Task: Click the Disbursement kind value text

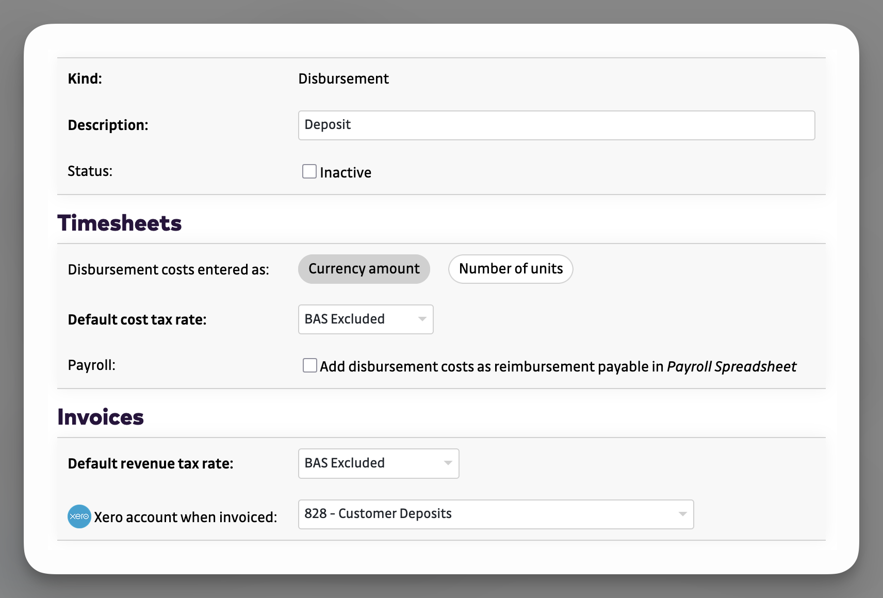Action: pos(344,78)
